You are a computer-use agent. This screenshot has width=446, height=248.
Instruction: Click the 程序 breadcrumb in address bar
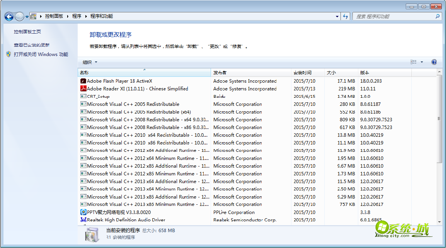(x=77, y=16)
